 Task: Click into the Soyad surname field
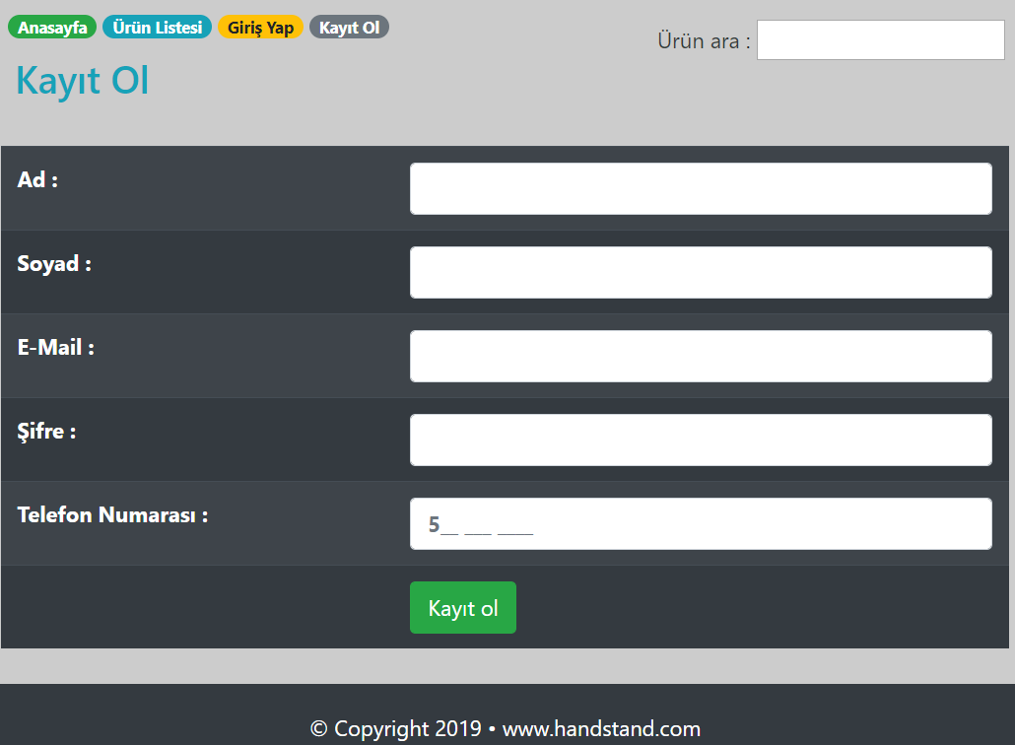click(x=701, y=273)
